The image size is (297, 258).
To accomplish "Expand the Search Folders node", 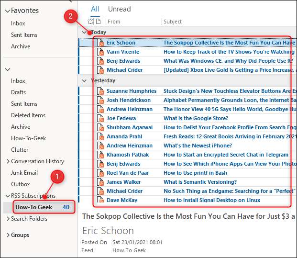I will click(x=7, y=219).
